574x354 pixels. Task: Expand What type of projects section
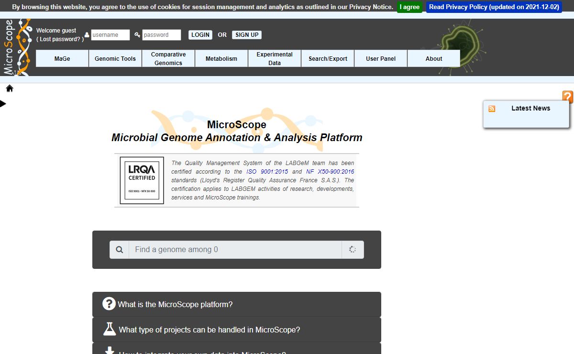(x=237, y=330)
